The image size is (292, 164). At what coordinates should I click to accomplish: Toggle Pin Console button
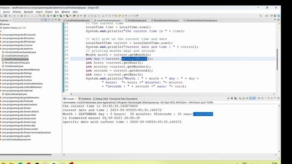[259, 98]
